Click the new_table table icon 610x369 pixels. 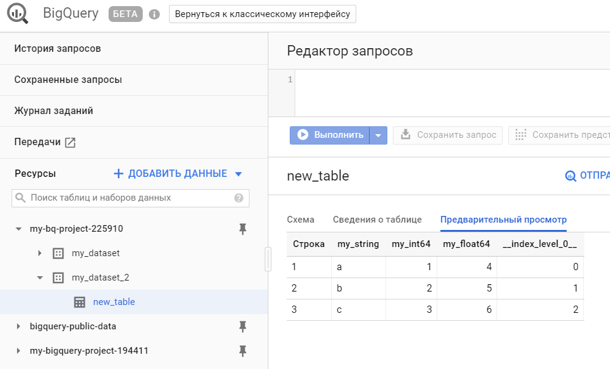tap(79, 302)
